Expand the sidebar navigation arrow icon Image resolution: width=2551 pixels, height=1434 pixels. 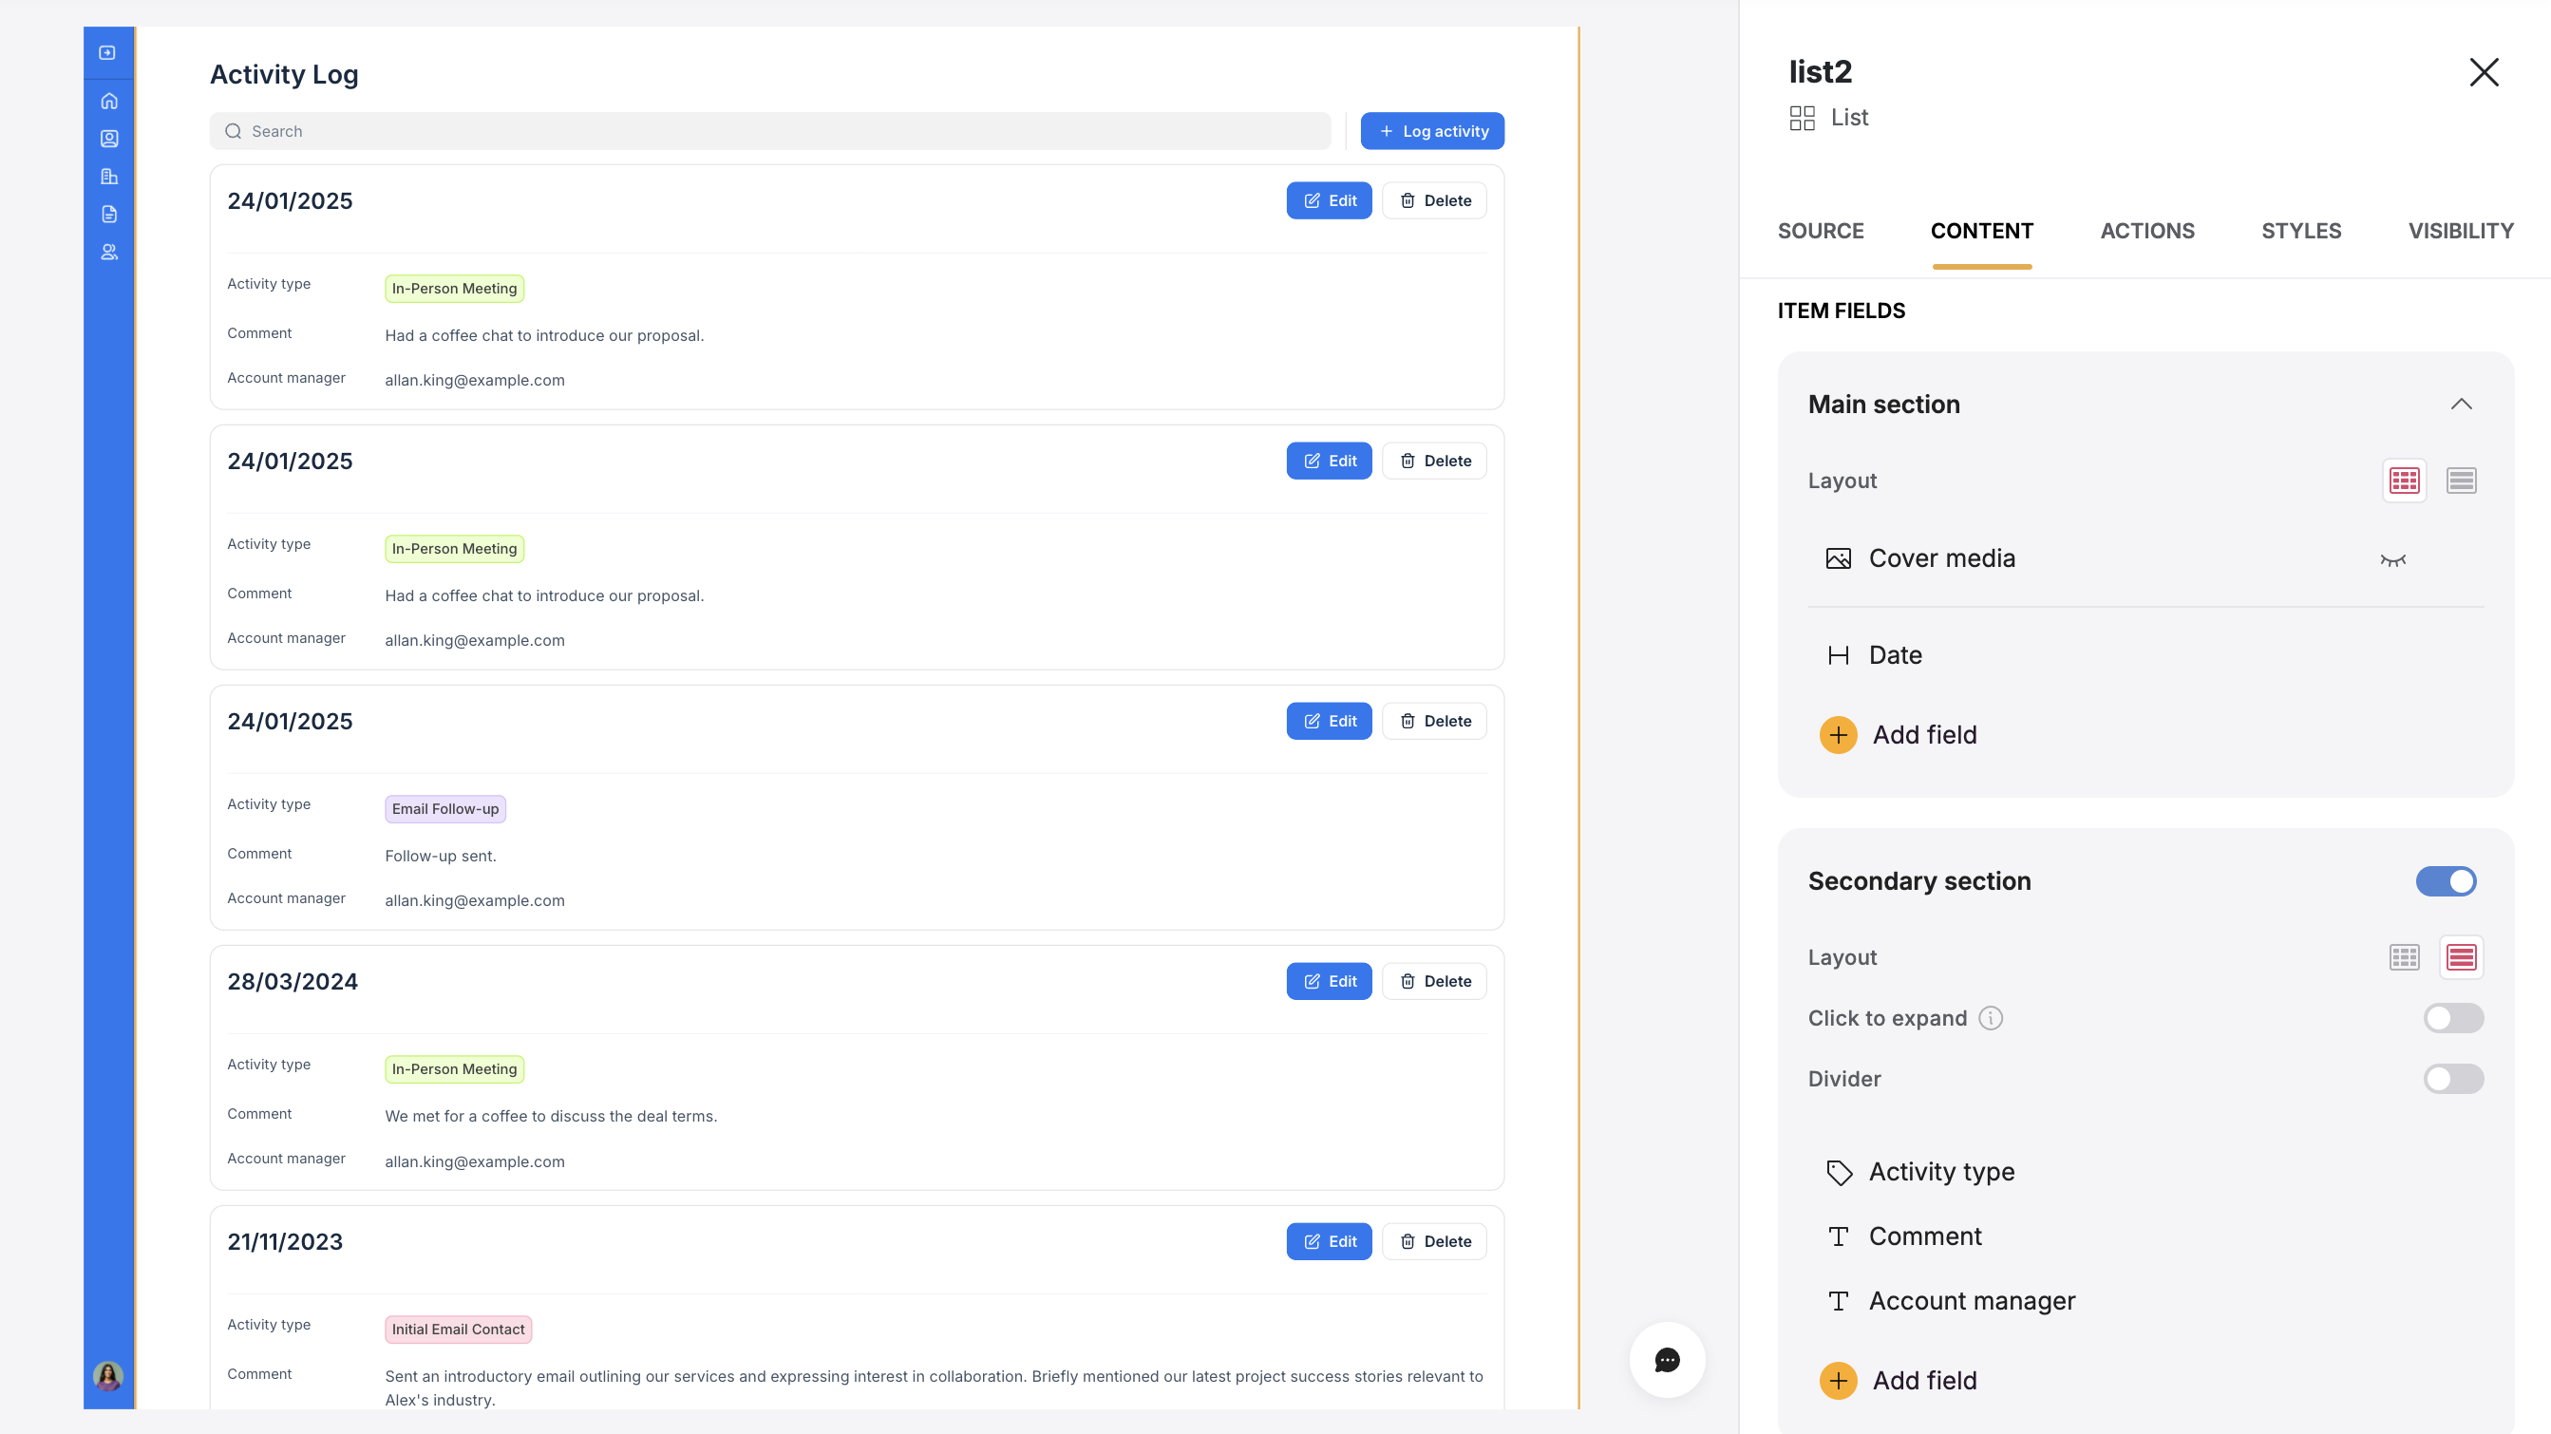108,52
